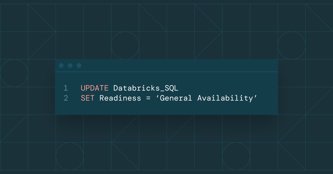333x174 pixels.
Task: Click the UPDATE keyword
Action: [x=95, y=88]
